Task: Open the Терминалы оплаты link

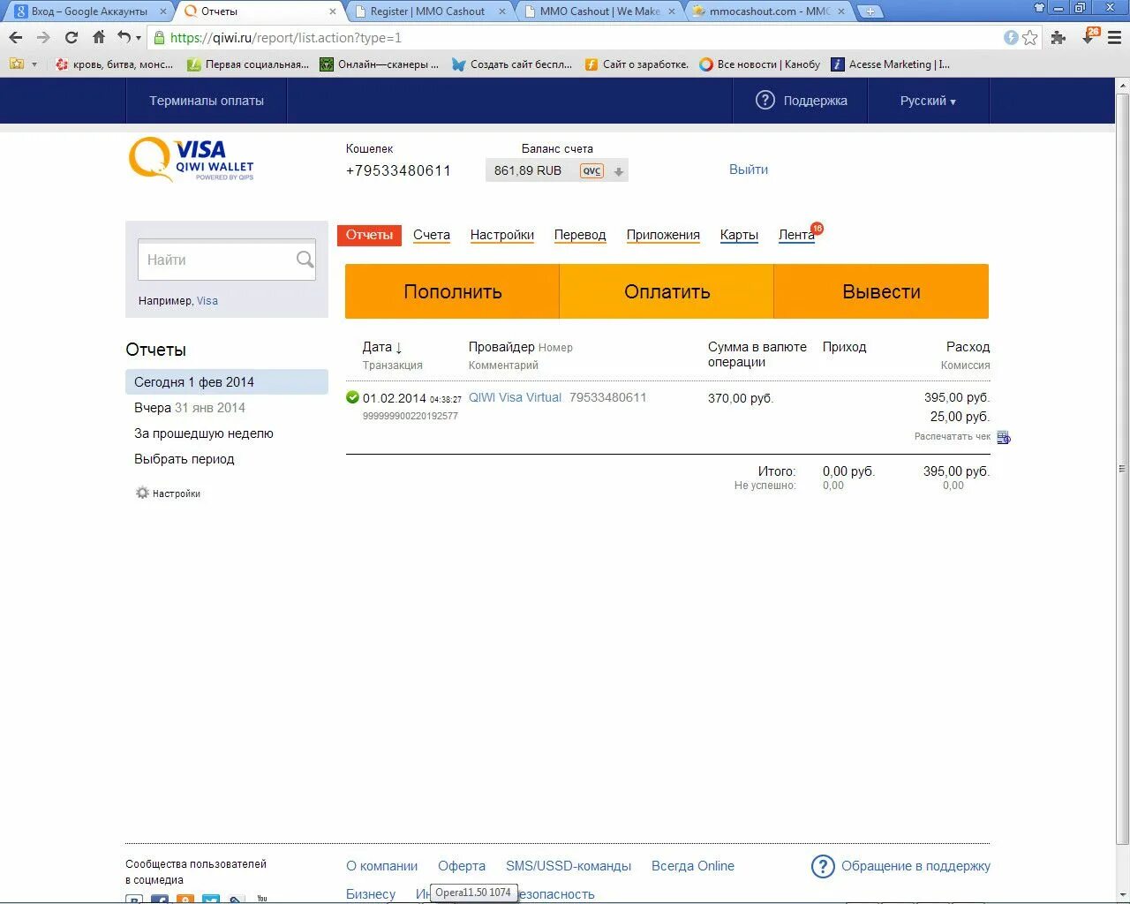Action: coord(207,101)
